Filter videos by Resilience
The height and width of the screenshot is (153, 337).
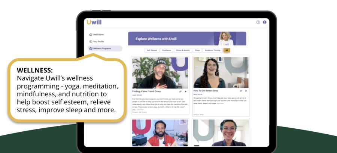(x=167, y=50)
